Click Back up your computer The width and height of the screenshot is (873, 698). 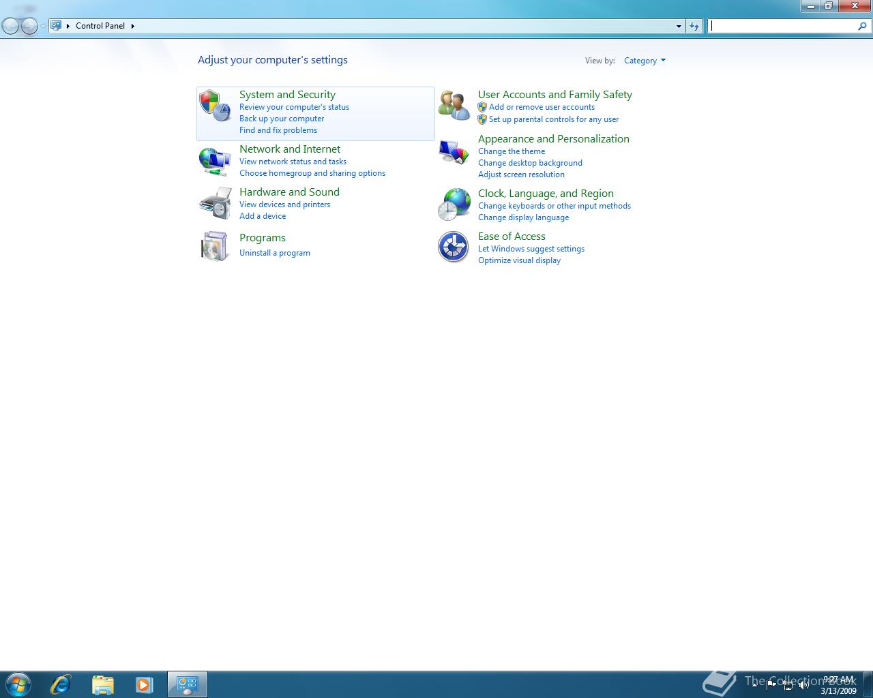[x=282, y=119]
